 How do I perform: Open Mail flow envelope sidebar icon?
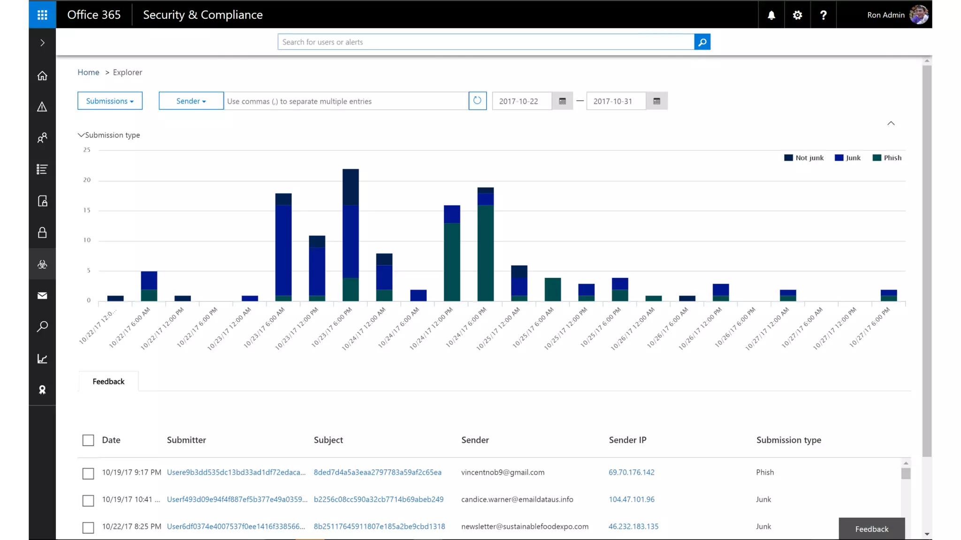click(x=42, y=295)
